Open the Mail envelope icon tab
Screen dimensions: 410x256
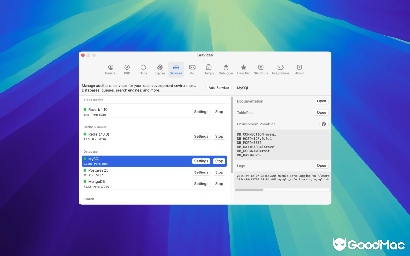192,68
